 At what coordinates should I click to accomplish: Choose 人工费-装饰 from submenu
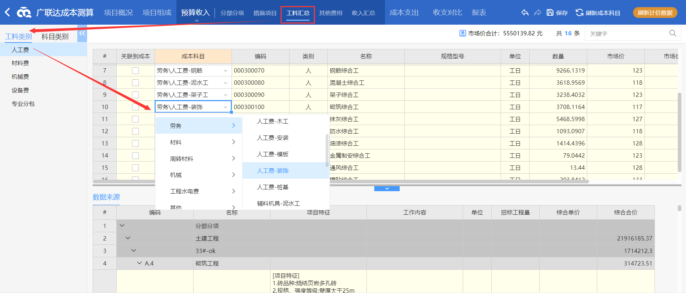pos(286,170)
